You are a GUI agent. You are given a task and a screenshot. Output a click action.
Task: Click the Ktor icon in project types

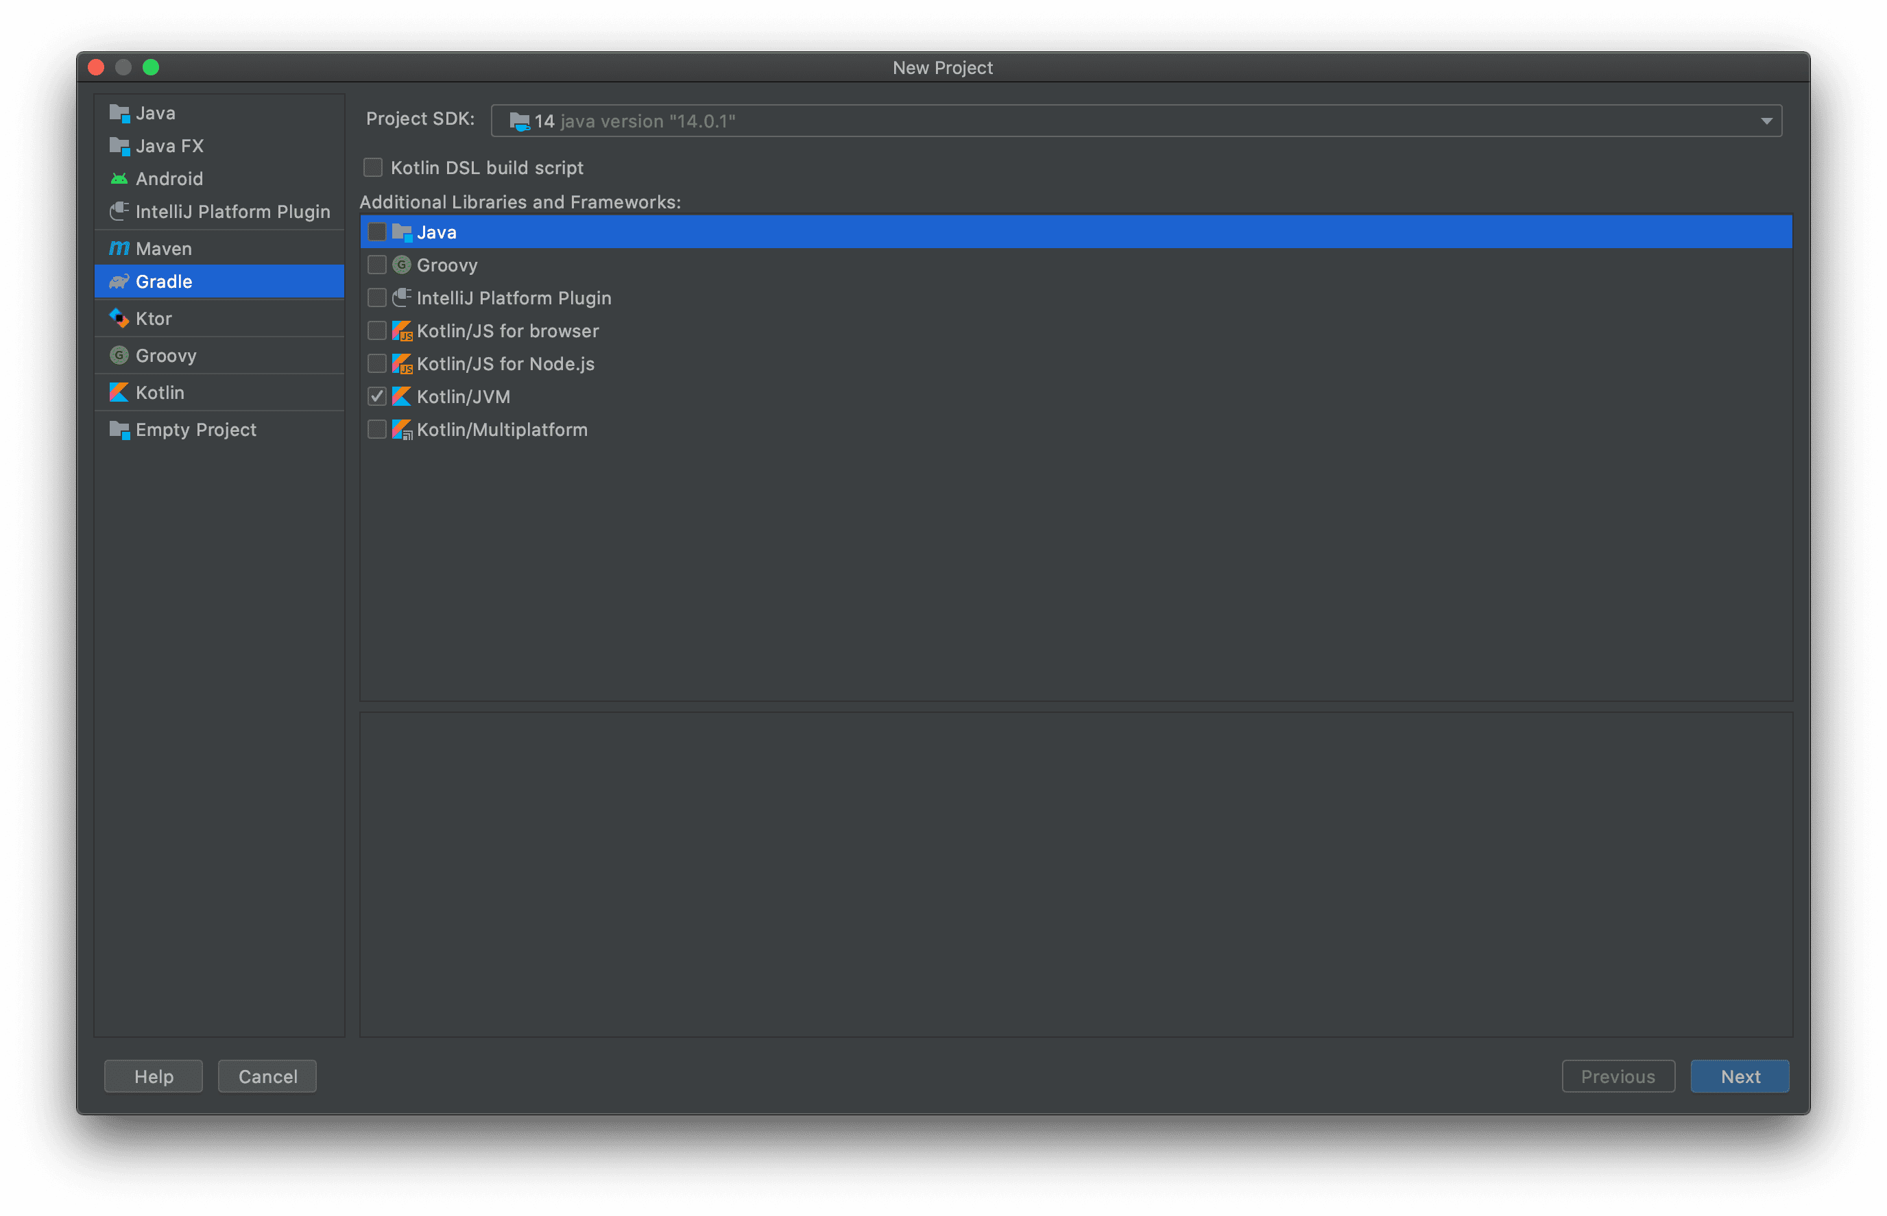pos(119,318)
